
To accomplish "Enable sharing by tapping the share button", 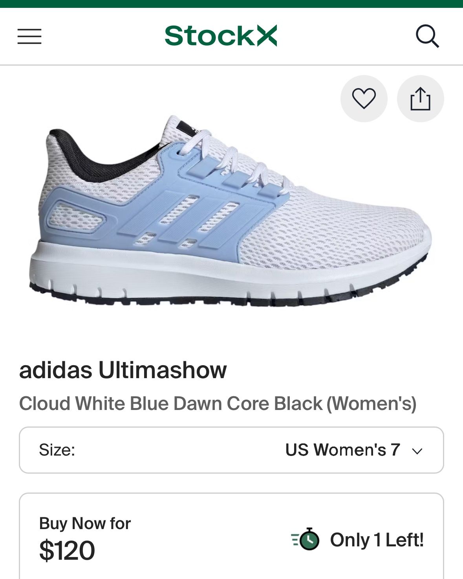I will (x=420, y=98).
